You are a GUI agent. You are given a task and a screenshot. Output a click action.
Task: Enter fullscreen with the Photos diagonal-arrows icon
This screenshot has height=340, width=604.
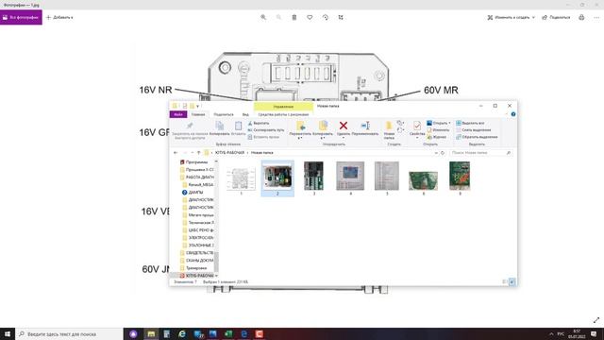(596, 320)
